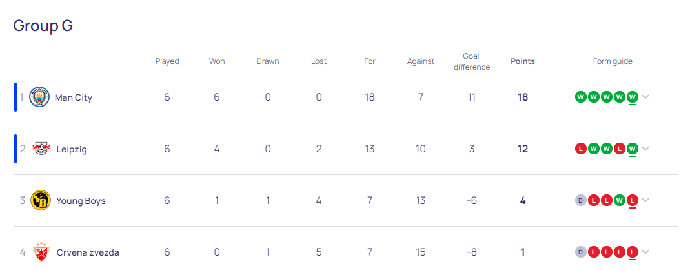Click the Man City club crest
The height and width of the screenshot is (277, 690).
click(39, 97)
